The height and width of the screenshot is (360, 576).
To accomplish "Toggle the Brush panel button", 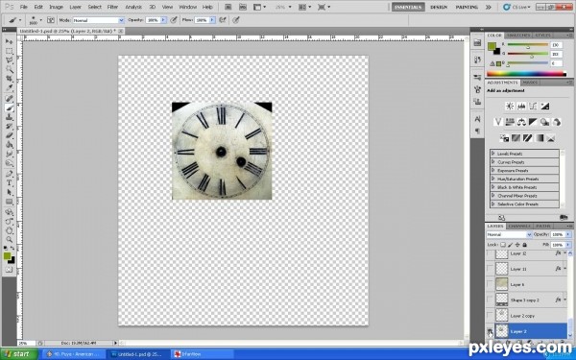I will pyautogui.click(x=51, y=20).
